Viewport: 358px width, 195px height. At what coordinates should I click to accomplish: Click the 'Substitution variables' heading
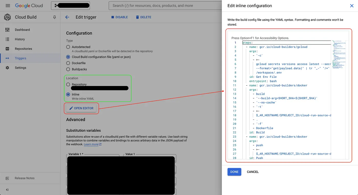click(x=83, y=131)
